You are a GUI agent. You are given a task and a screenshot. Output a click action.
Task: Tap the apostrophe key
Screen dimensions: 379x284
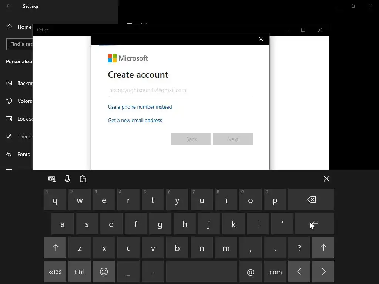coord(282,224)
